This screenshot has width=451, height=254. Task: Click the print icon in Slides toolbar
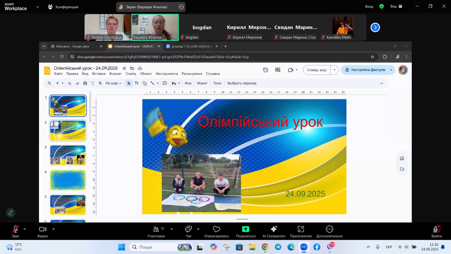coord(85,83)
